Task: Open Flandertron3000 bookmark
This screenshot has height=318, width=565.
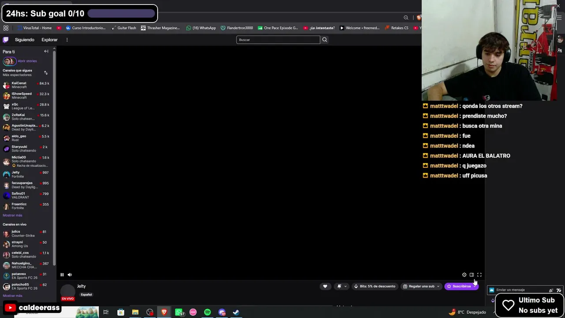Action: (x=237, y=28)
